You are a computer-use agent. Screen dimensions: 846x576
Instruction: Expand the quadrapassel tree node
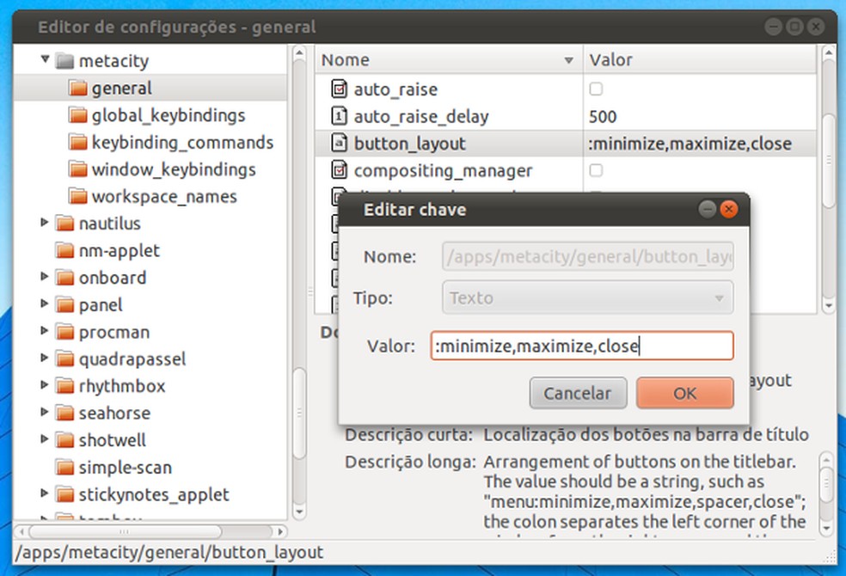45,357
